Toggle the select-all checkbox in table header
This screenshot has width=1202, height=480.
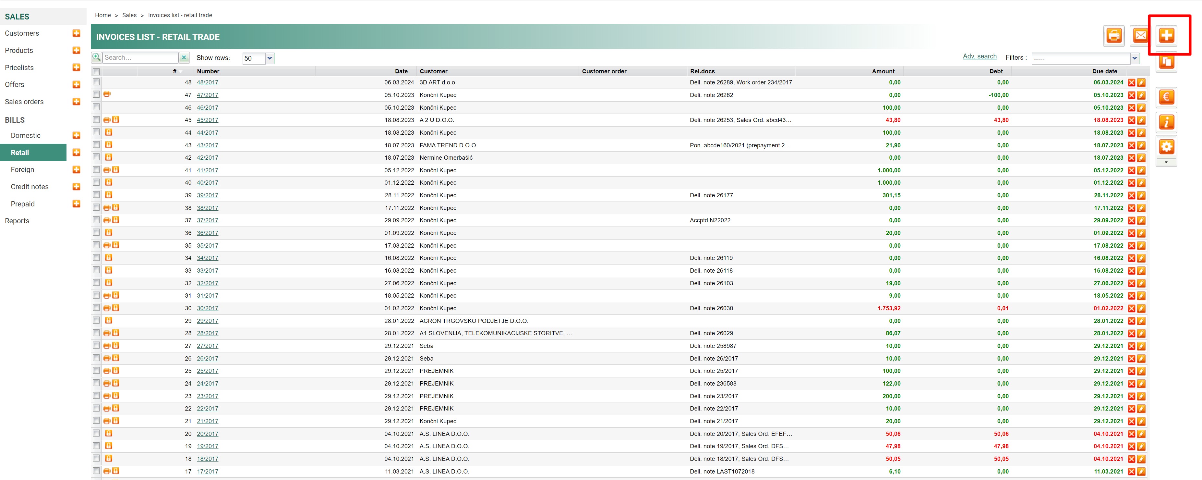click(96, 72)
